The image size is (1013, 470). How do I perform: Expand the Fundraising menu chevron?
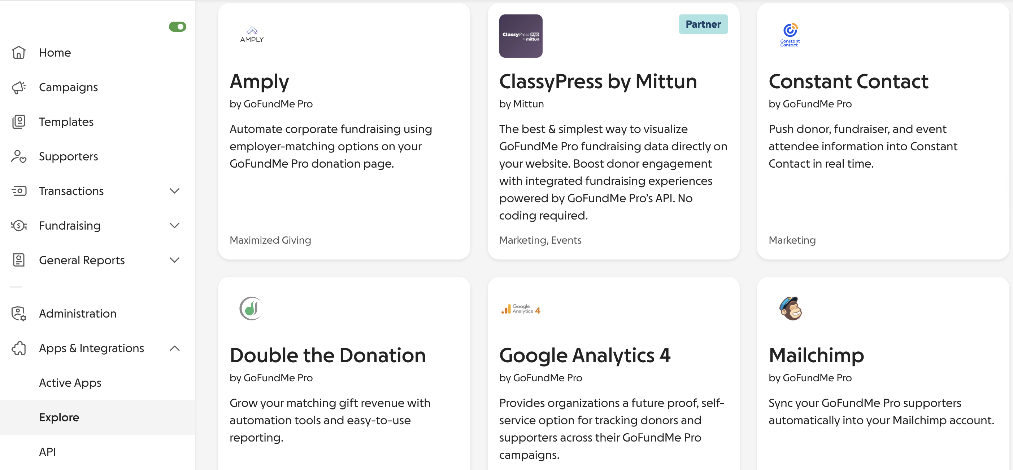(174, 225)
